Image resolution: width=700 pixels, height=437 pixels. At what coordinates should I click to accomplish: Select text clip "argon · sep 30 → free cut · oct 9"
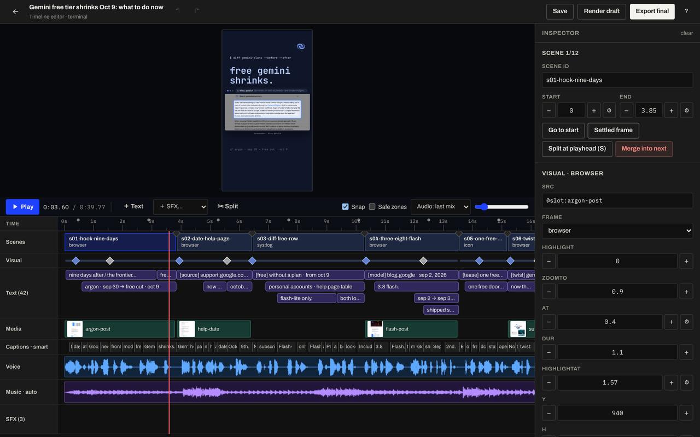[x=129, y=287]
